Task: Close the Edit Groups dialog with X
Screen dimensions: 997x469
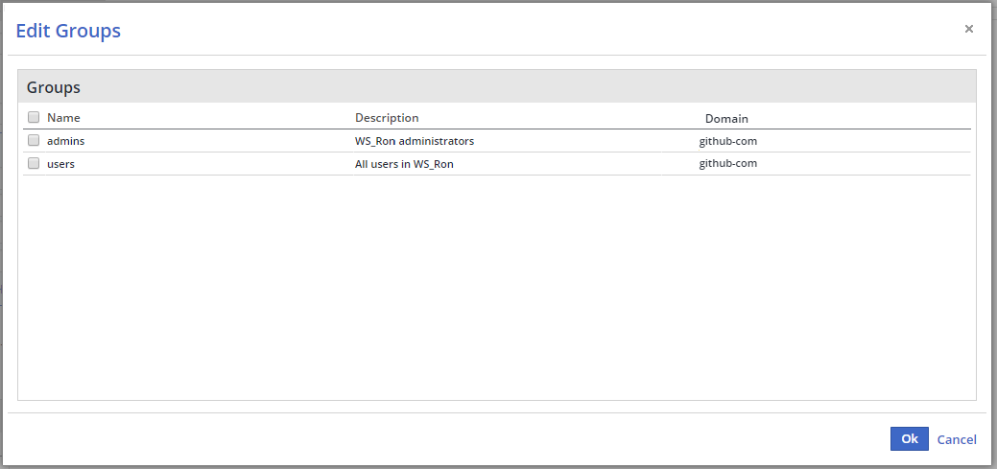Action: pyautogui.click(x=968, y=29)
